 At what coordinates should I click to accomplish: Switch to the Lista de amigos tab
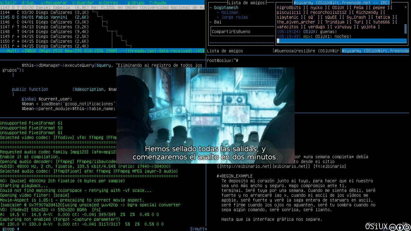(225, 51)
